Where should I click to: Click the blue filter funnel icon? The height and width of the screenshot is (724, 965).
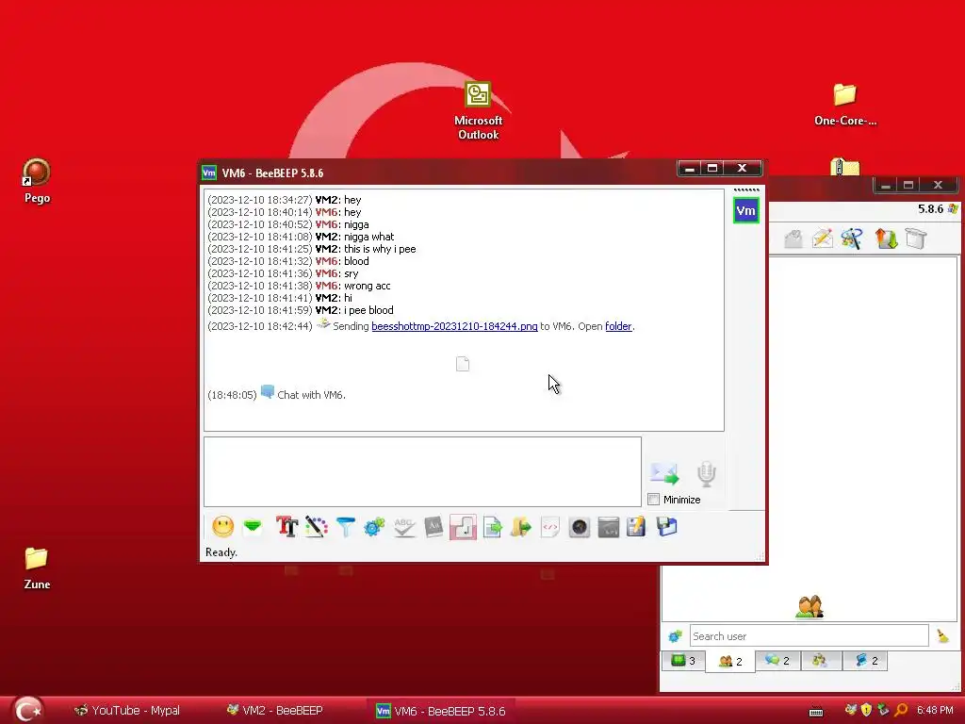345,527
